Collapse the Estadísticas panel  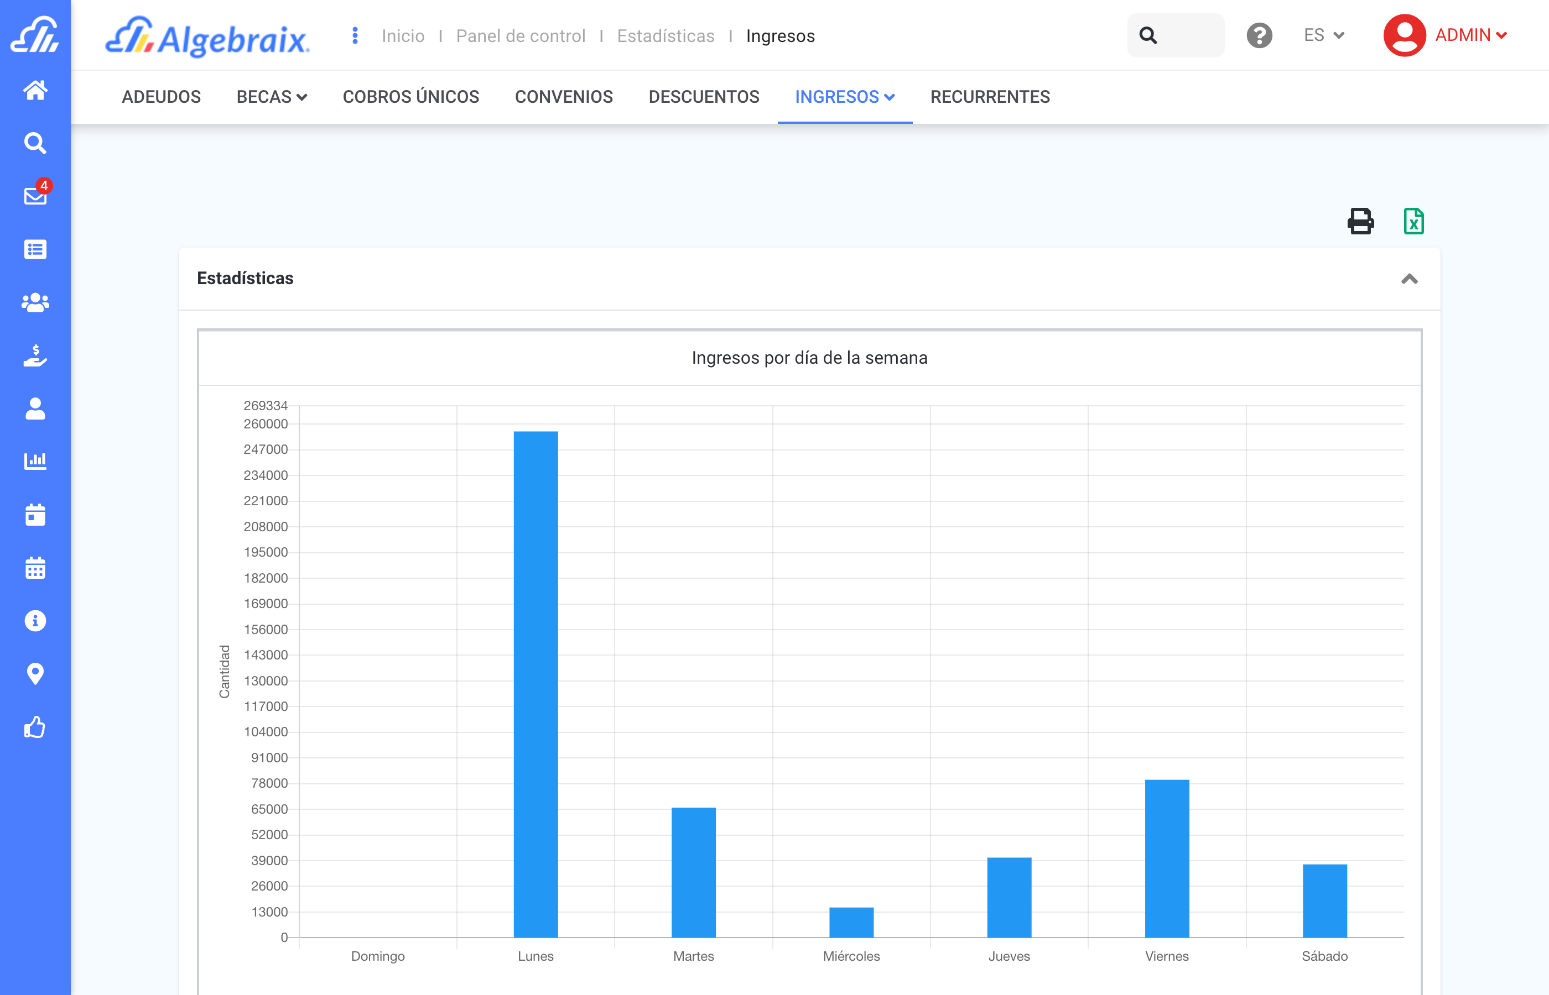pos(1408,279)
